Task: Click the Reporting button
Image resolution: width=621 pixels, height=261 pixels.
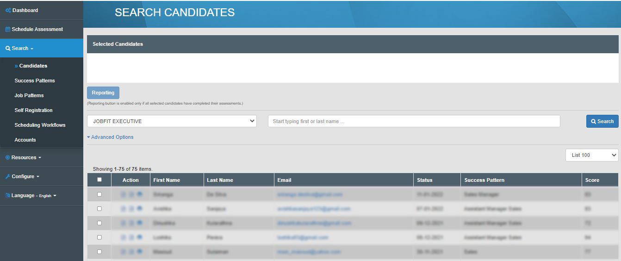Action: pyautogui.click(x=103, y=93)
